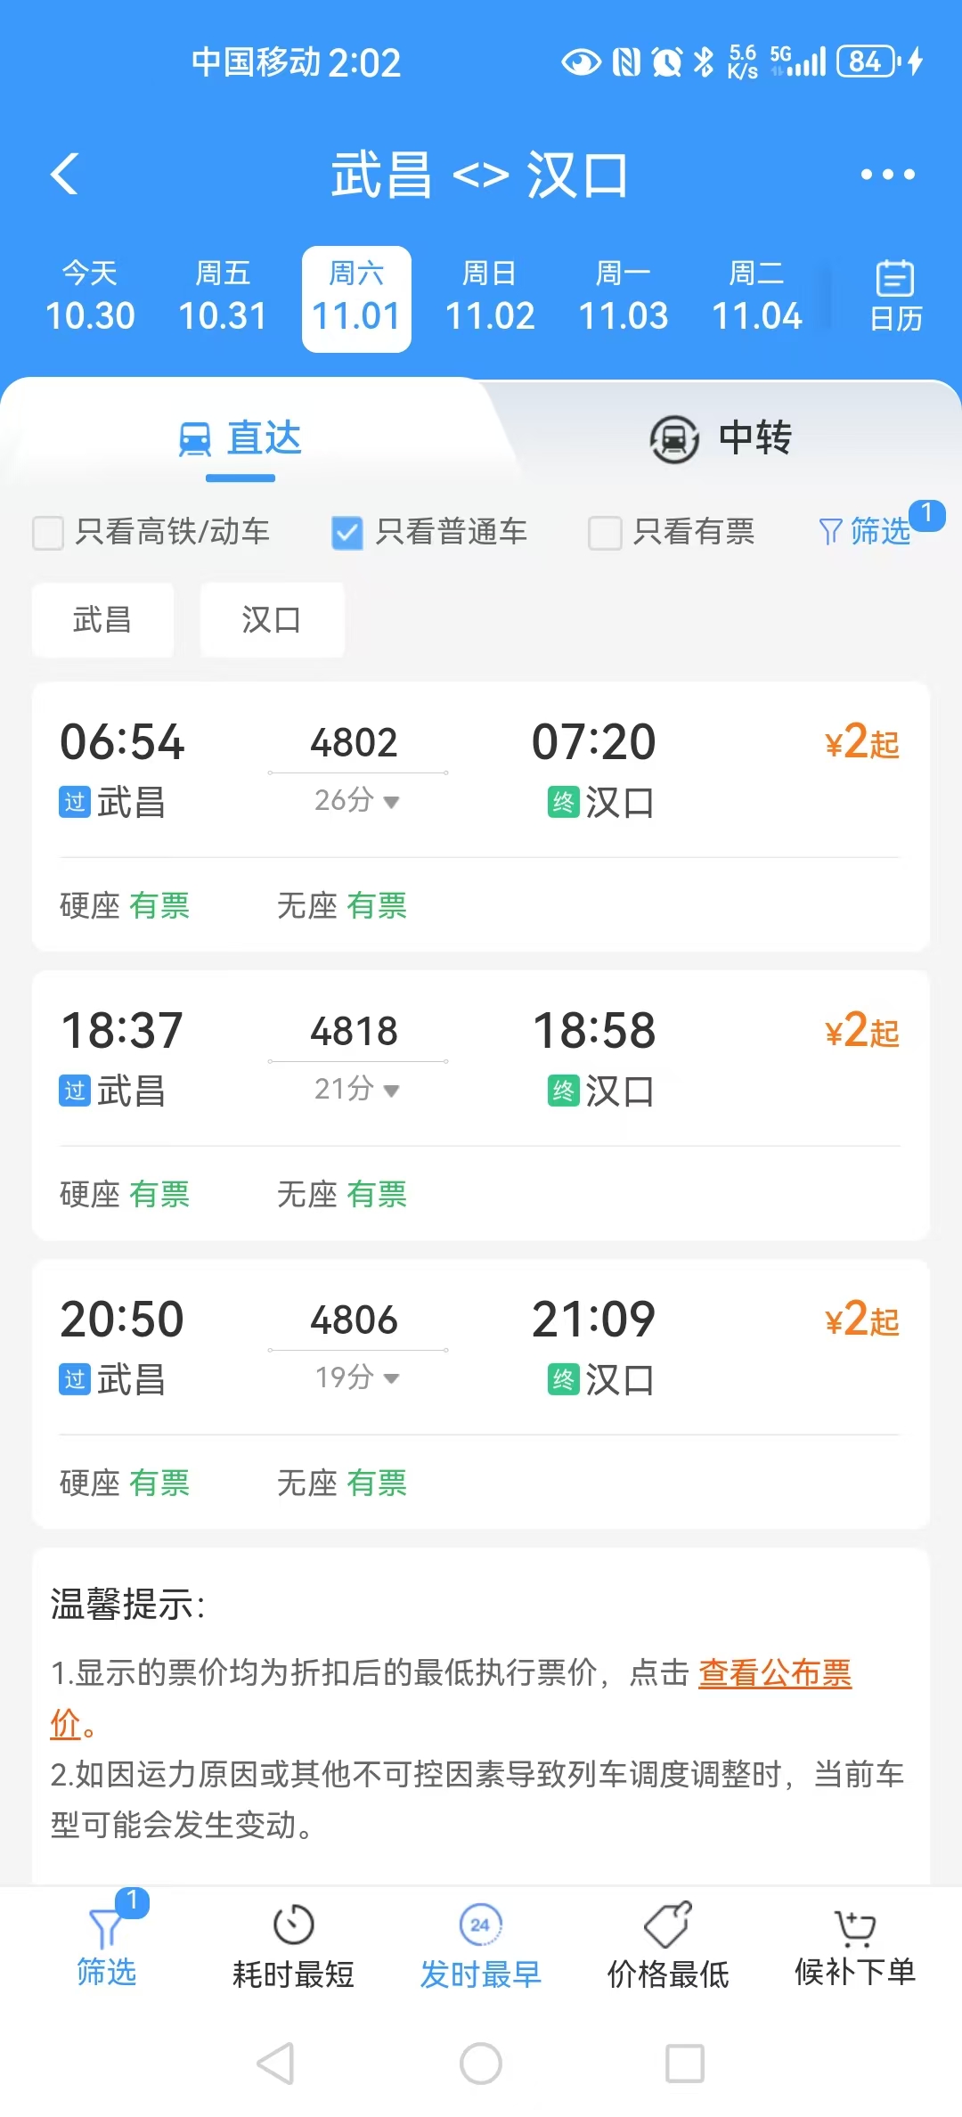Open the 20:50 train 4806 card

coord(481,1345)
